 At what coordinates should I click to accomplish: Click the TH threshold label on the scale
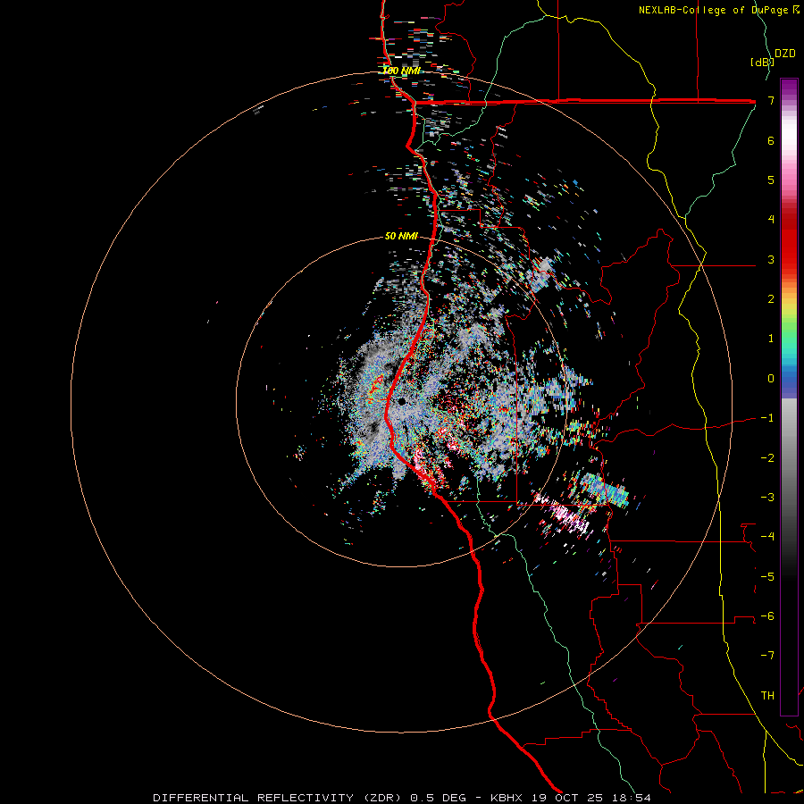click(x=767, y=696)
